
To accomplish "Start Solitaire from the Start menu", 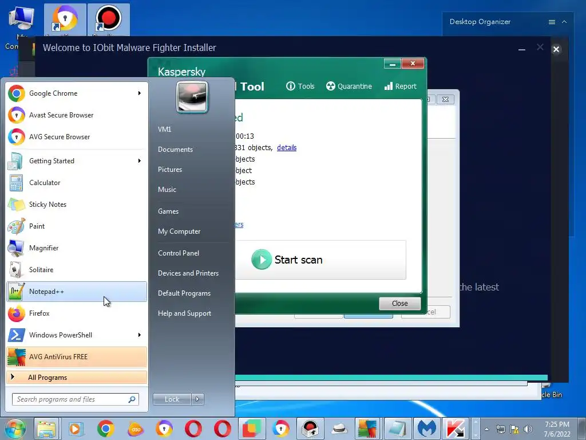I will click(77, 269).
